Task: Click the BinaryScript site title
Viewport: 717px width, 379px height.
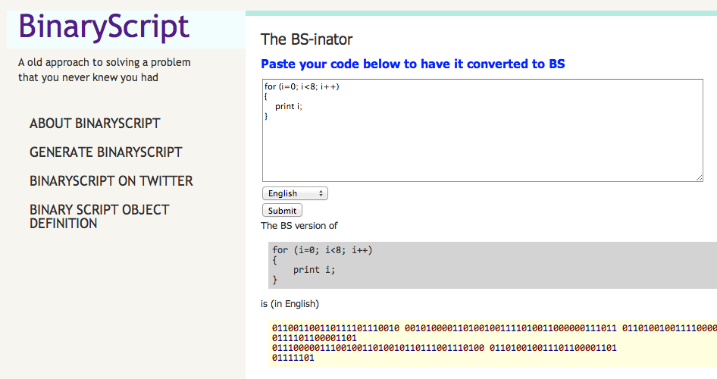Action: (104, 27)
